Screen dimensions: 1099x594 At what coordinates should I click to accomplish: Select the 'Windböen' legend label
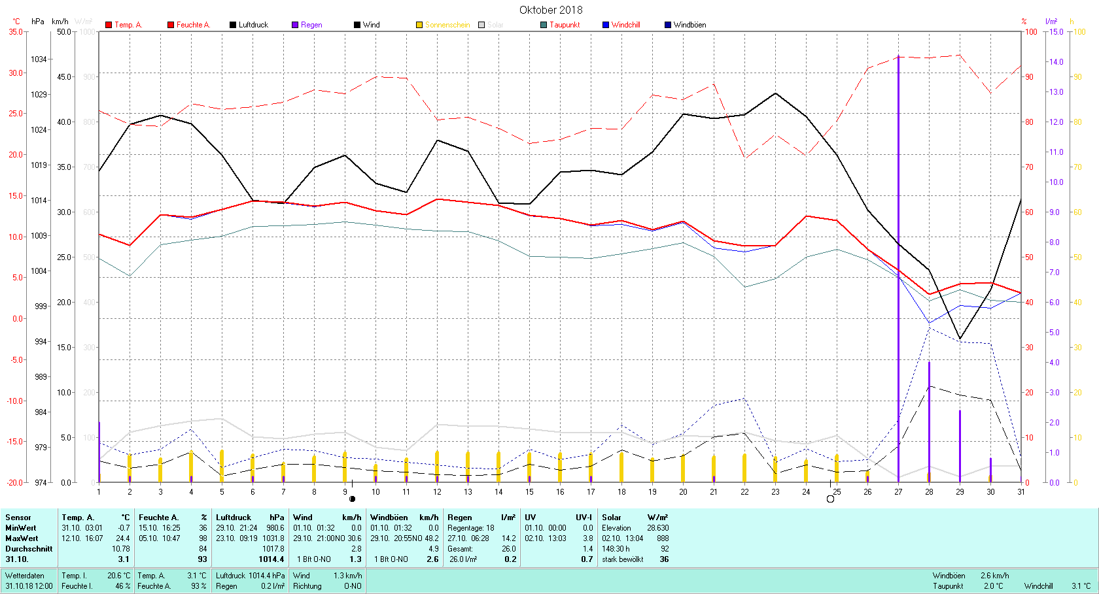(x=690, y=25)
